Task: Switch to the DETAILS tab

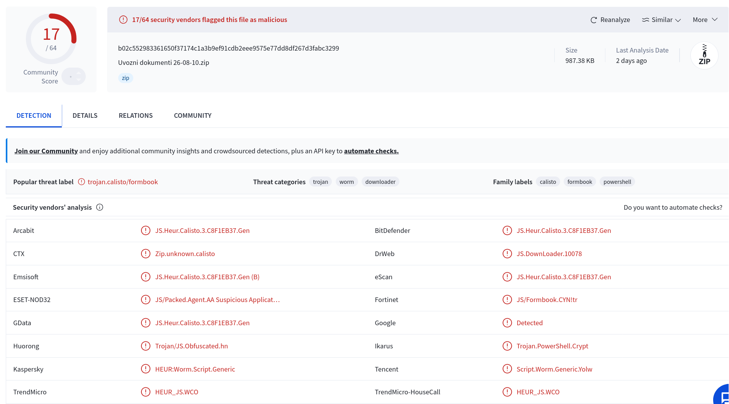Action: click(85, 115)
